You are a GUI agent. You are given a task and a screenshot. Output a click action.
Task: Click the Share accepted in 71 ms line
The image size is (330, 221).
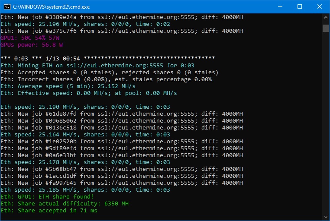click(x=49, y=211)
